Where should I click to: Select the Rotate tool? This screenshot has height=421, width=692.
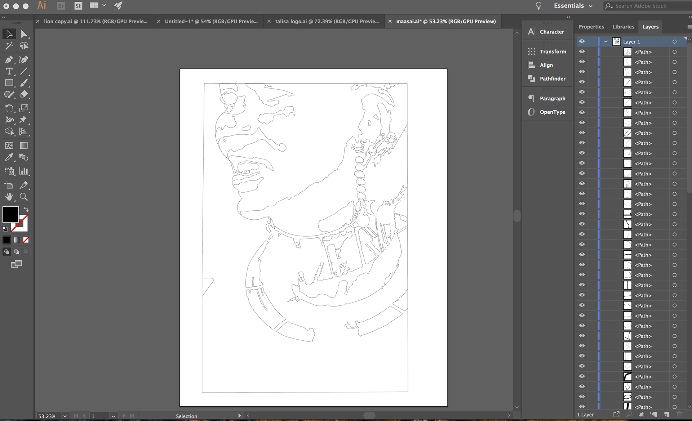[x=9, y=108]
